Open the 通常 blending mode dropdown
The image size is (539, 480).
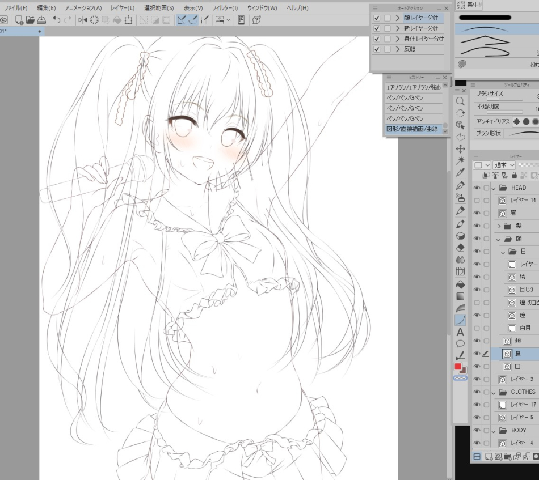pyautogui.click(x=504, y=165)
